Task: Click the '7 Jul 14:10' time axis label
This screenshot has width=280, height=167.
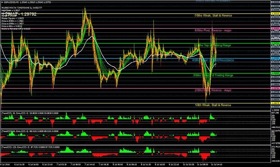Action: click(90, 164)
